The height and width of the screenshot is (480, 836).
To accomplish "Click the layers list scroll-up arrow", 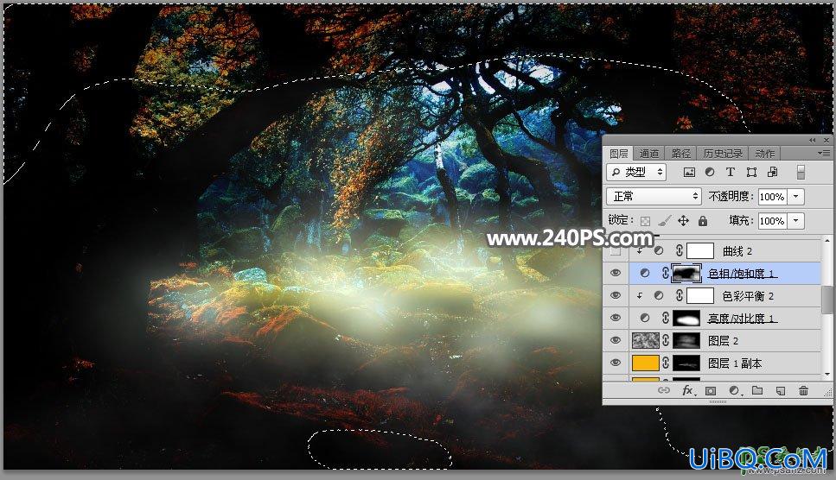I will click(827, 242).
